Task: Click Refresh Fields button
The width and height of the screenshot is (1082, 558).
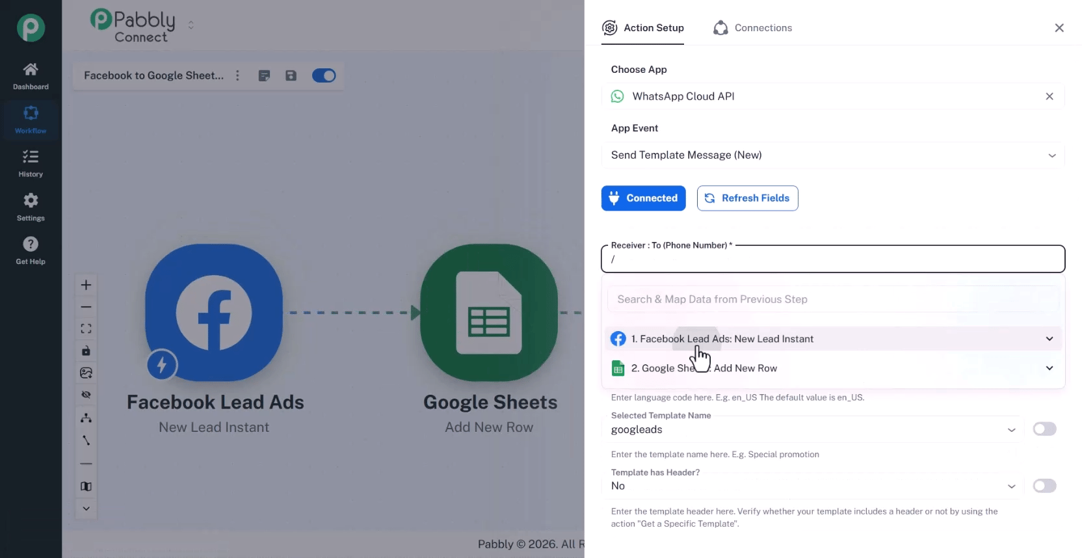Action: click(x=747, y=198)
